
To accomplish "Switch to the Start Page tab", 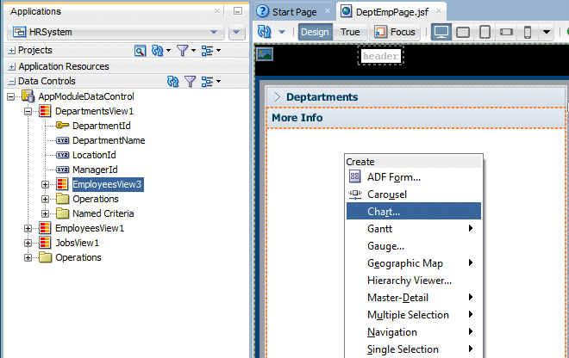I will coord(294,12).
